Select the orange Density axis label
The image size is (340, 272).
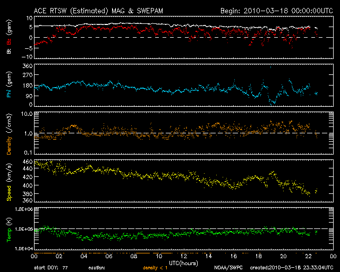coord(8,133)
